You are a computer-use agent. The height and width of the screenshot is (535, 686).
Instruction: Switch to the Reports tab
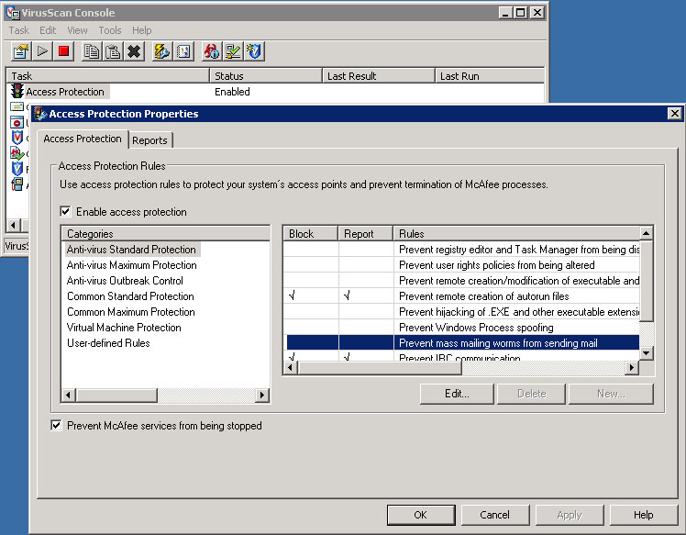(x=149, y=140)
